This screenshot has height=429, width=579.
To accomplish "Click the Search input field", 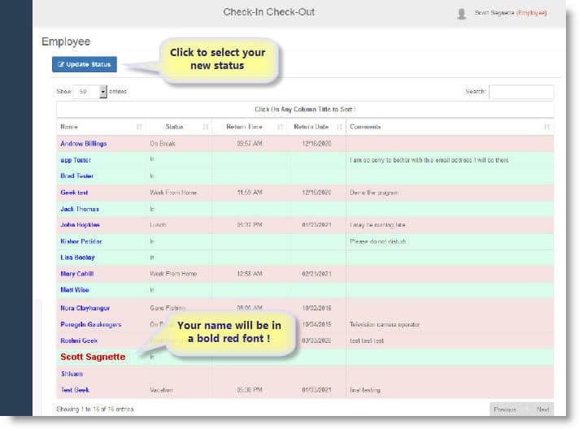I will pos(520,92).
